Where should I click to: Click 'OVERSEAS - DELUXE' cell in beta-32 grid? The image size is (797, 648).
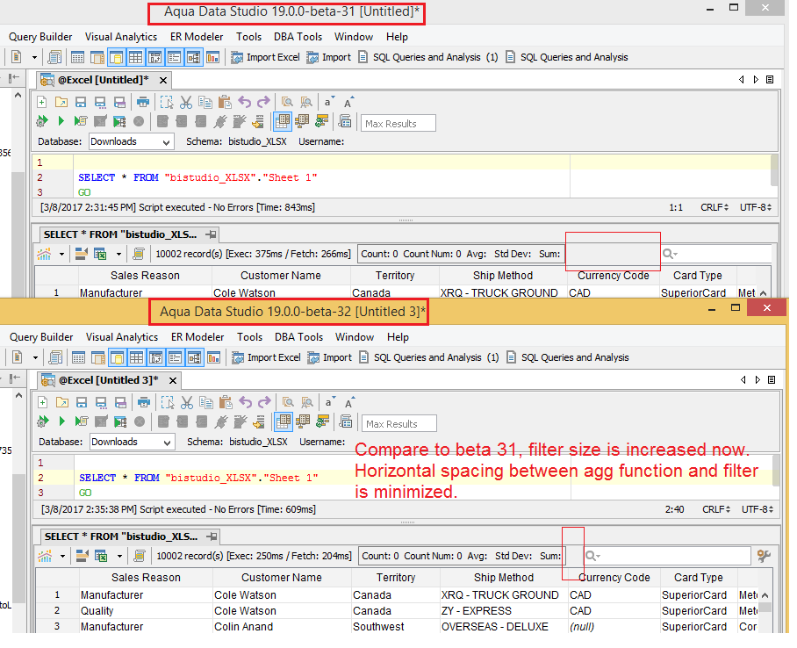click(504, 627)
